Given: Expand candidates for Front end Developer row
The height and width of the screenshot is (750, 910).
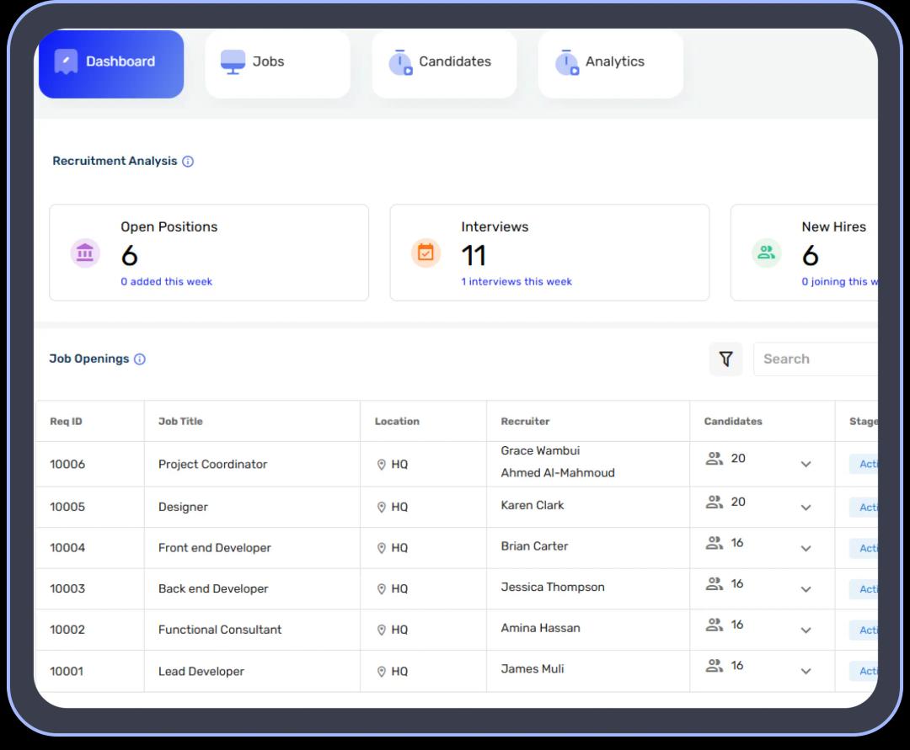Looking at the screenshot, I should tap(806, 548).
